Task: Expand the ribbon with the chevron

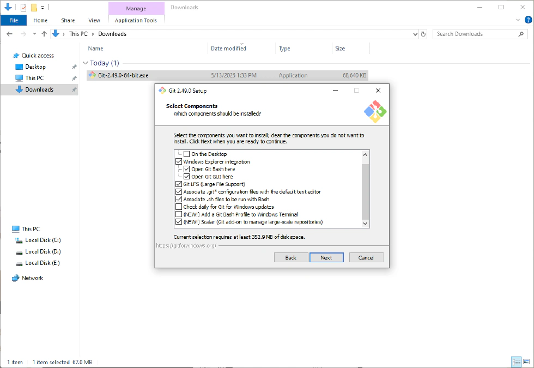Action: (518, 20)
